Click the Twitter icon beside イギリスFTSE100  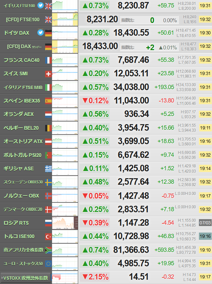(41, 5)
